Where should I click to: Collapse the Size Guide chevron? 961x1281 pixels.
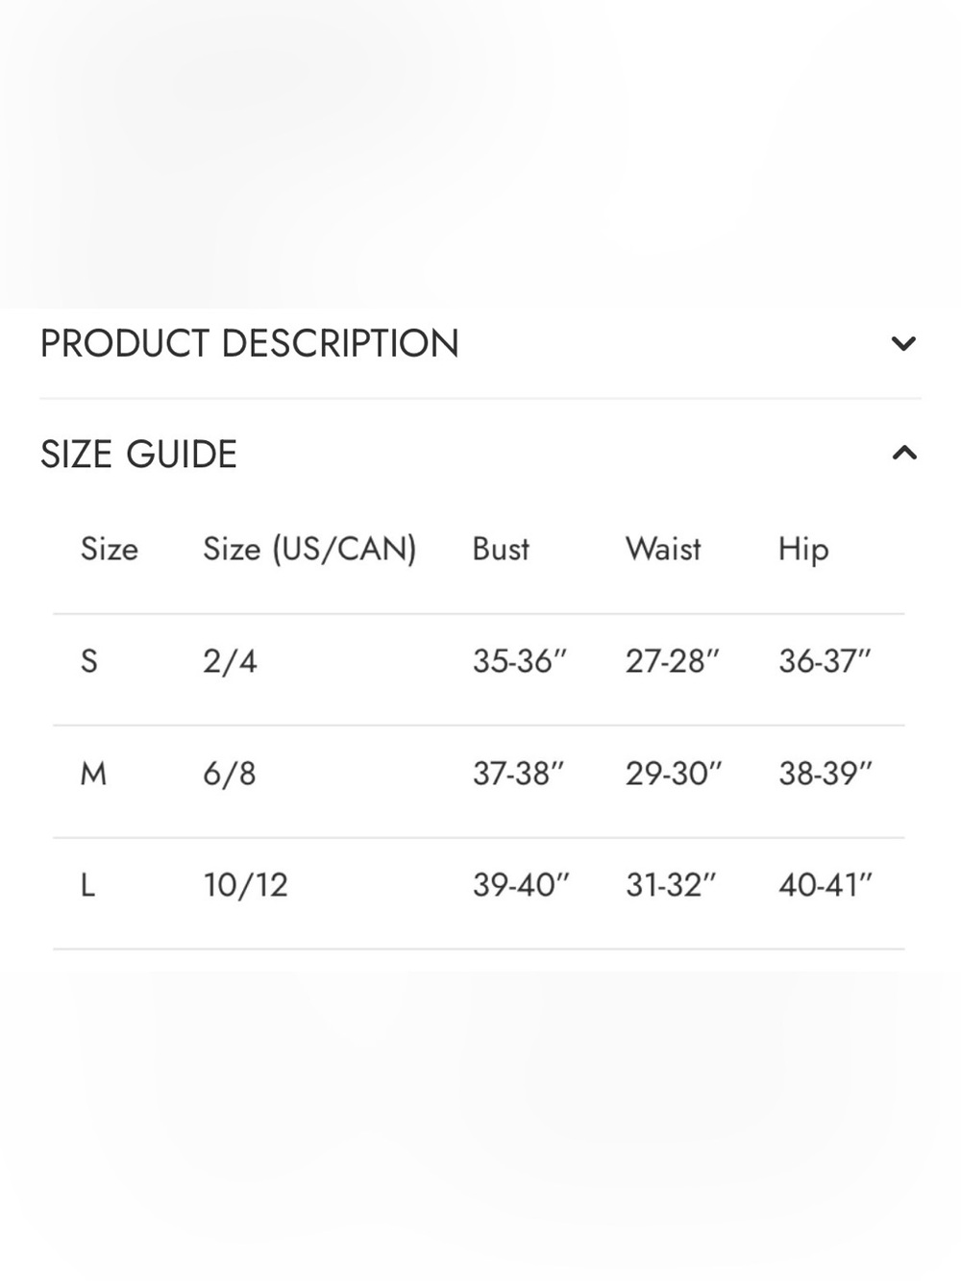point(904,453)
